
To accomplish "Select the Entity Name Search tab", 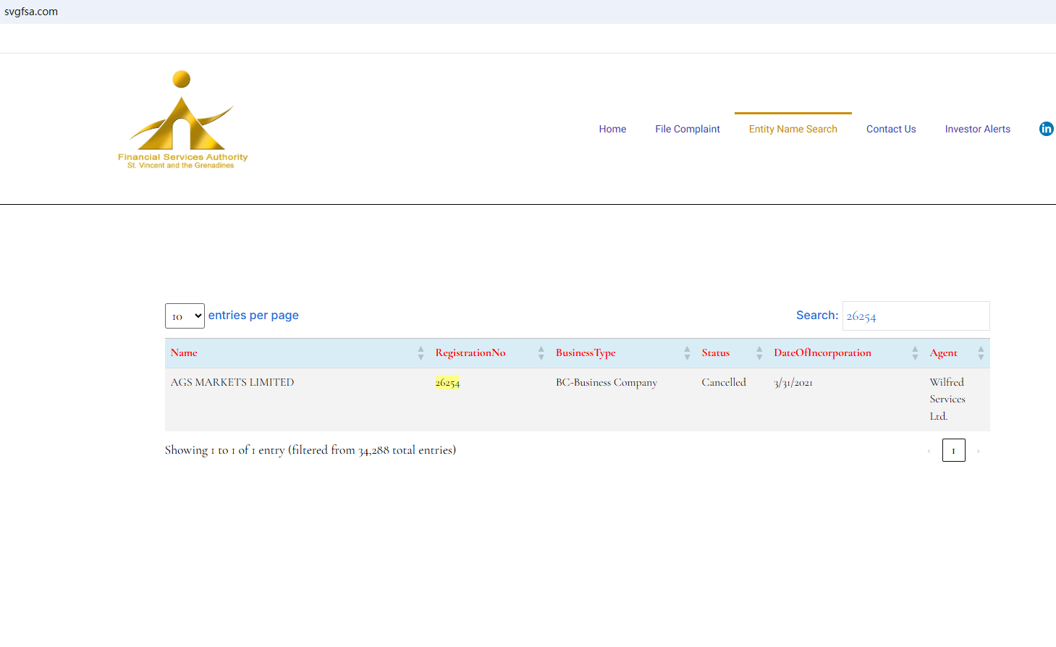I will point(793,129).
